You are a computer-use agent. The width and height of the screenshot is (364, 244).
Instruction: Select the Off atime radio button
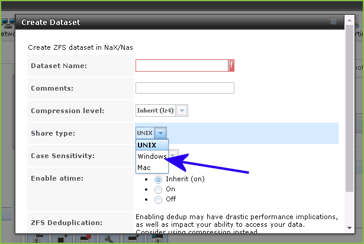(158, 200)
